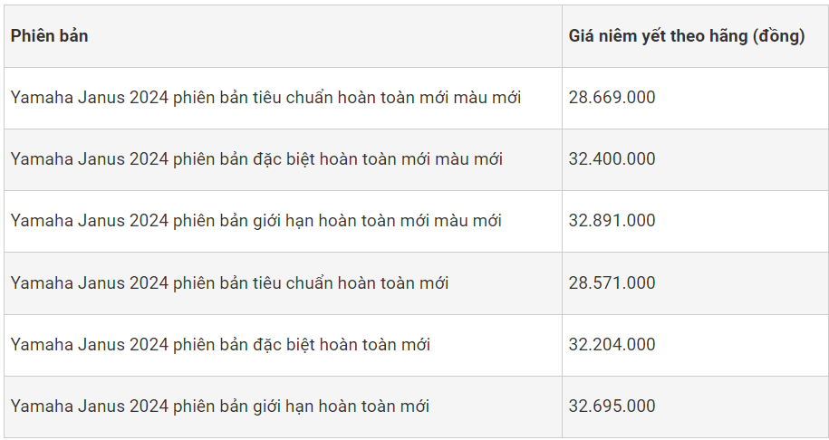
Task: Select the tiêu chuẩn màu mới version cell
Action: [265, 98]
